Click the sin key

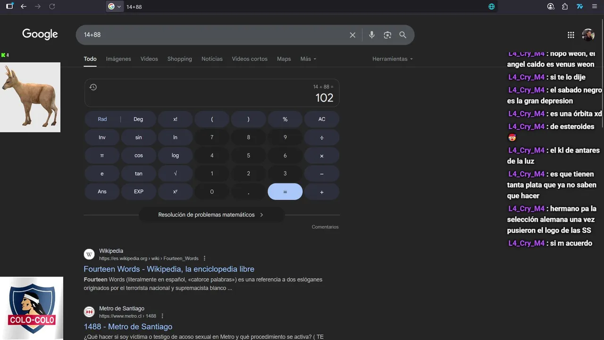[x=138, y=137]
